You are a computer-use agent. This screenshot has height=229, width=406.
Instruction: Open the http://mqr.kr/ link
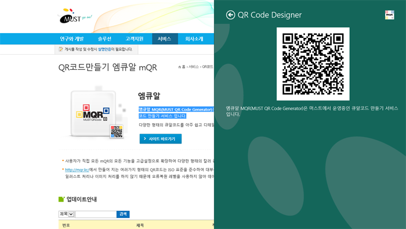[77, 170]
